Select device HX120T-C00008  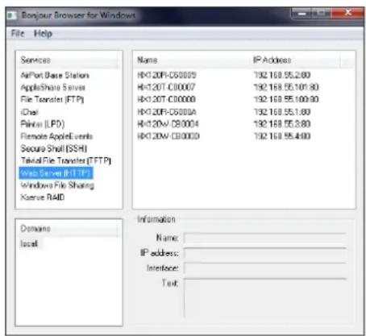[166, 99]
